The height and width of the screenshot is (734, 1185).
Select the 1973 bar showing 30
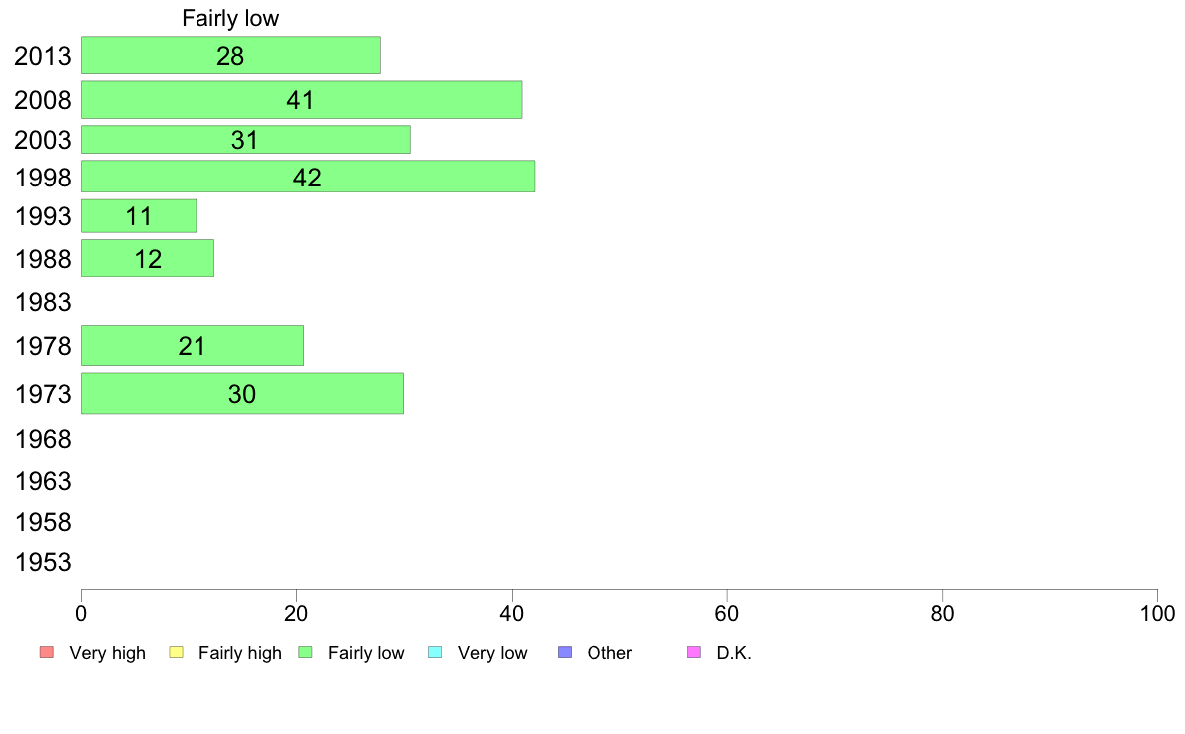pos(241,393)
